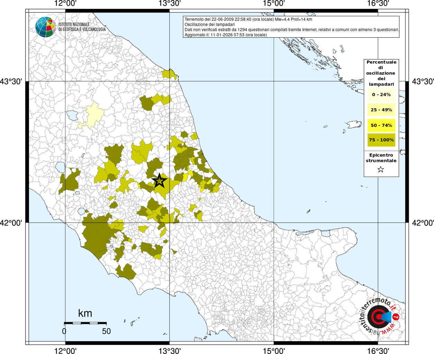This screenshot has width=434, height=354.
Task: Click the Istituto Nazionale di Geofisica text
Action: tap(82, 27)
